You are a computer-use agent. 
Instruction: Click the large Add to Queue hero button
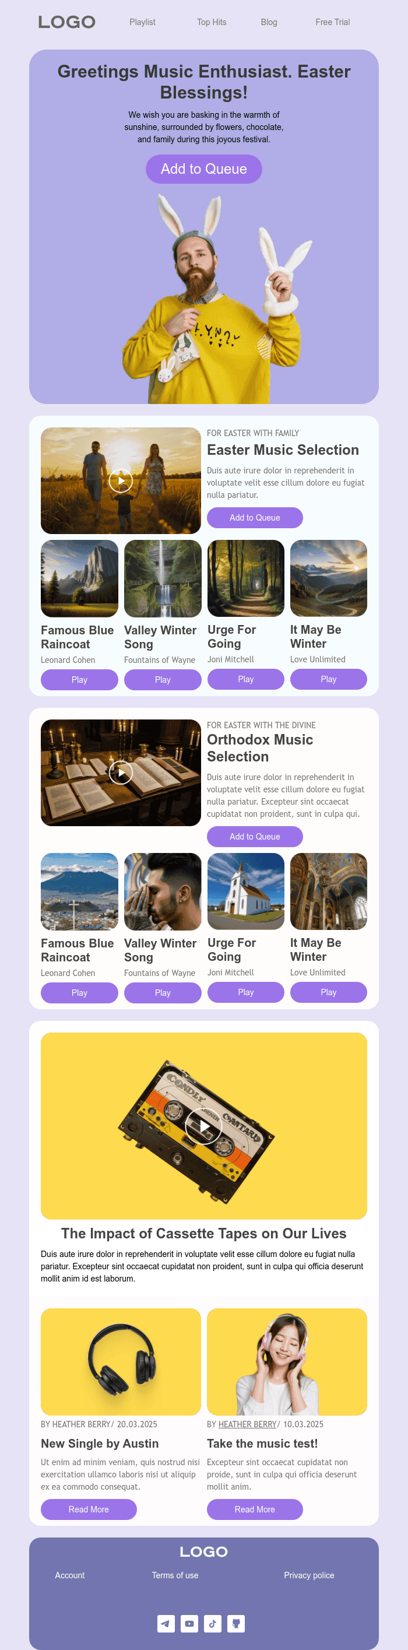tap(203, 169)
